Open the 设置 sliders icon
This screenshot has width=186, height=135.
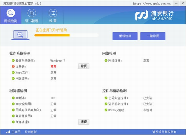(53, 13)
